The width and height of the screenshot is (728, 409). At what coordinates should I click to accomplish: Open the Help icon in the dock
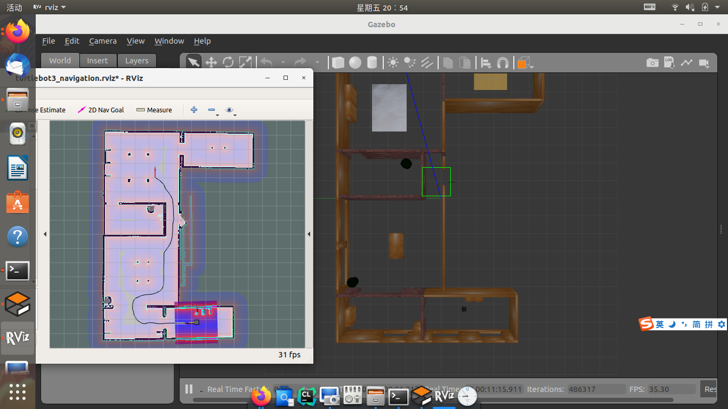pos(18,236)
